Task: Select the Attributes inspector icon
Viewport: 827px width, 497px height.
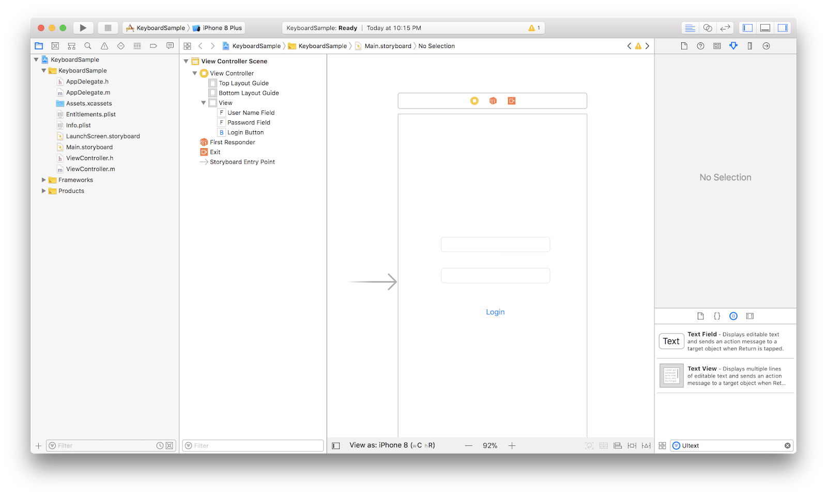Action: [x=733, y=45]
